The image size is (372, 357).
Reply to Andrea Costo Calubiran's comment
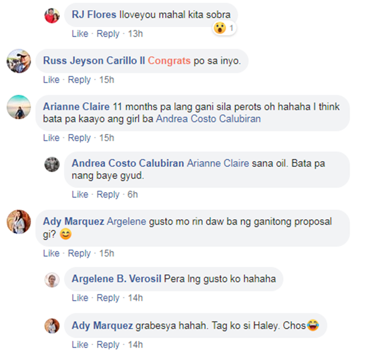[x=108, y=195]
